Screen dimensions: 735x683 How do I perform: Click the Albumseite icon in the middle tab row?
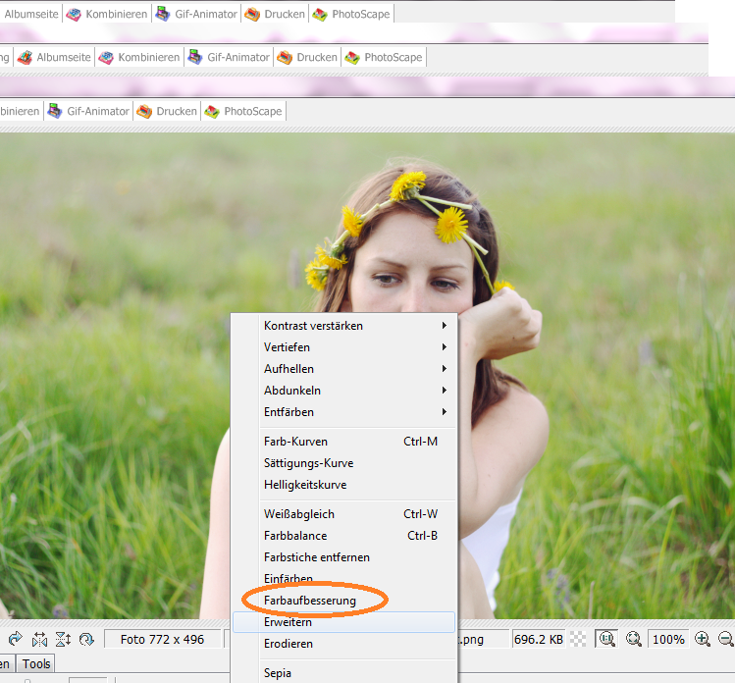pos(25,58)
